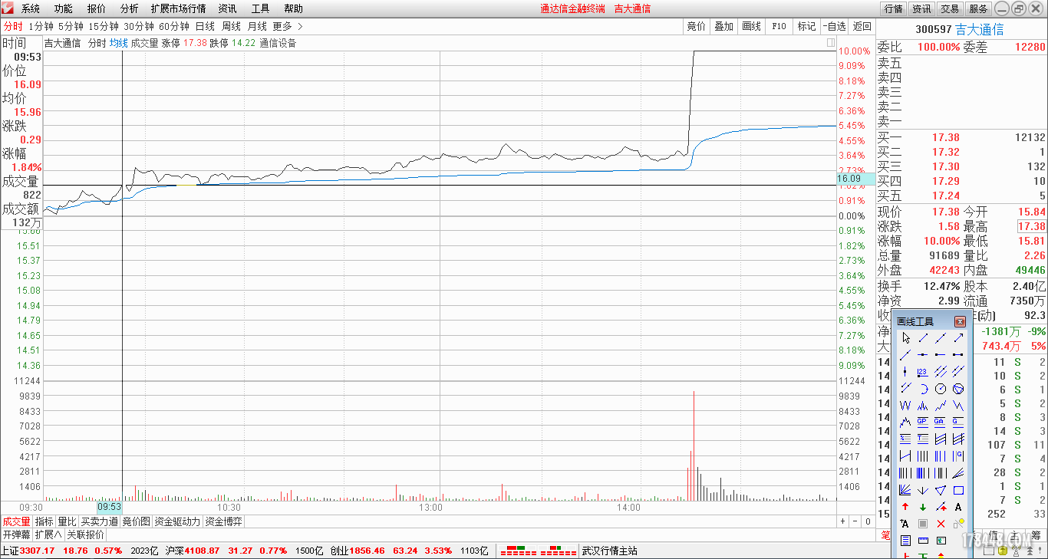The image size is (1048, 559).
Task: Click the -自选 watchlist button
Action: (x=834, y=26)
